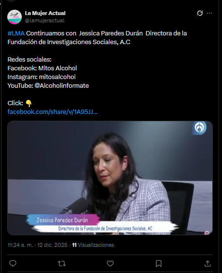
Task: Click the broadcaster logo on the video
Action: pyautogui.click(x=199, y=128)
